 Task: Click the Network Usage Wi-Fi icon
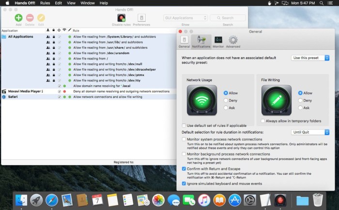(202, 100)
